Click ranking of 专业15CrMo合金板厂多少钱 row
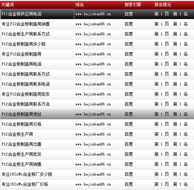This screenshot has height=190, width=194. tap(171, 174)
